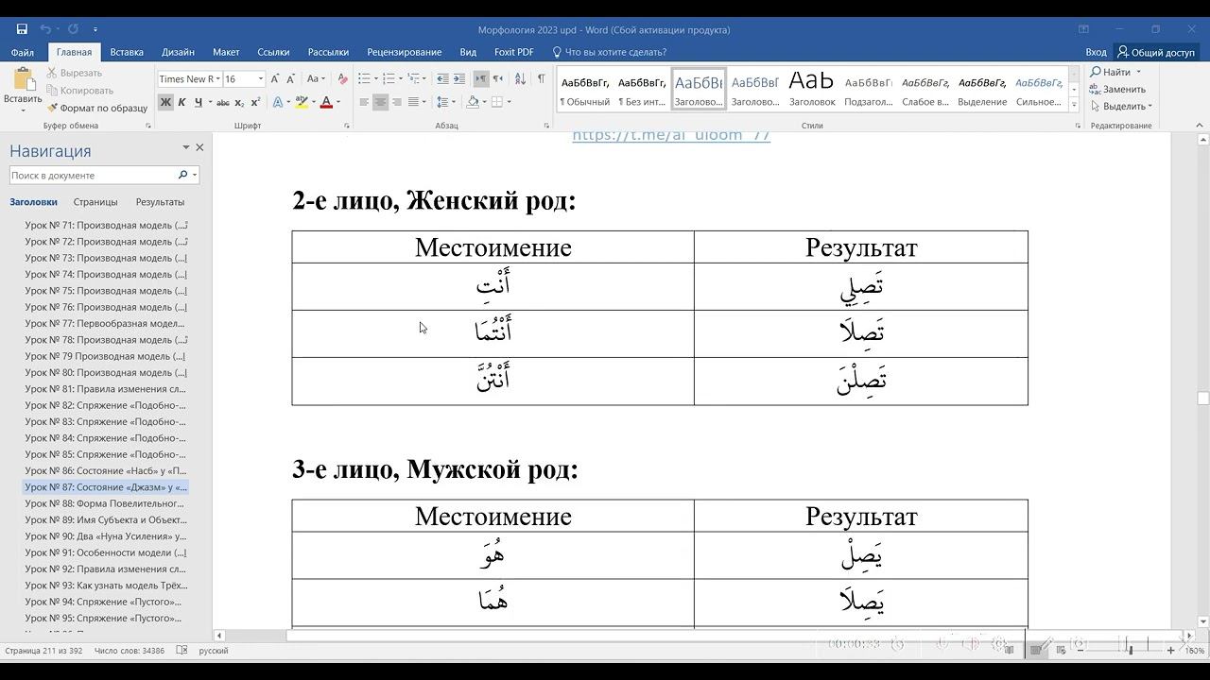
Task: Open Выделить selection dropdown
Action: (x=1123, y=106)
